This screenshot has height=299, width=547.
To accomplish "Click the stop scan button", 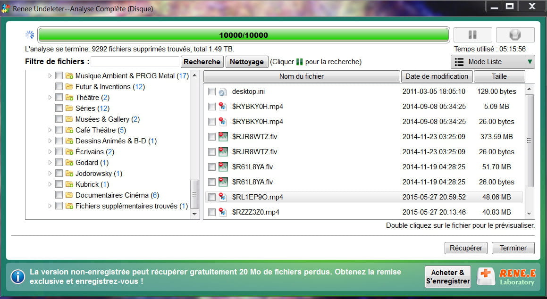I will tap(515, 35).
